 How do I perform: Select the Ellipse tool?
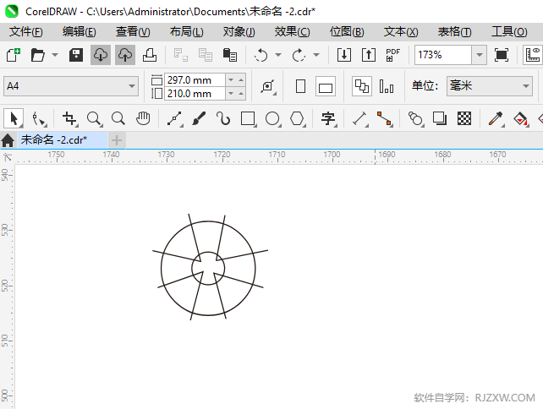coord(273,118)
